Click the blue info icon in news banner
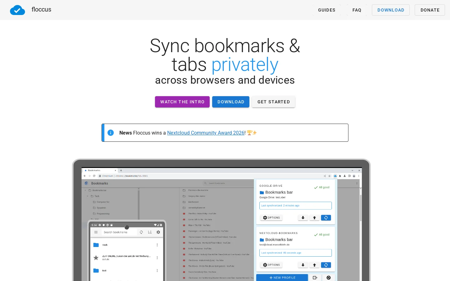The image size is (450, 281). (x=111, y=133)
